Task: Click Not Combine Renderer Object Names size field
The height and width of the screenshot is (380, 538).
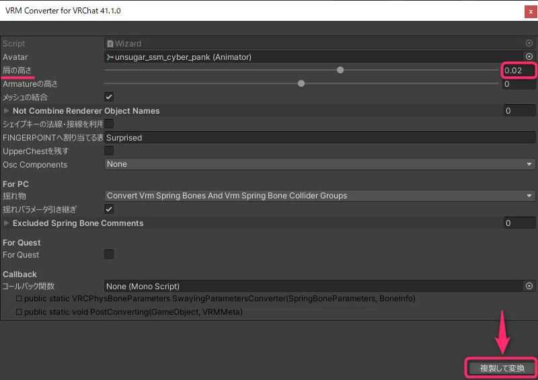Action: pos(519,110)
